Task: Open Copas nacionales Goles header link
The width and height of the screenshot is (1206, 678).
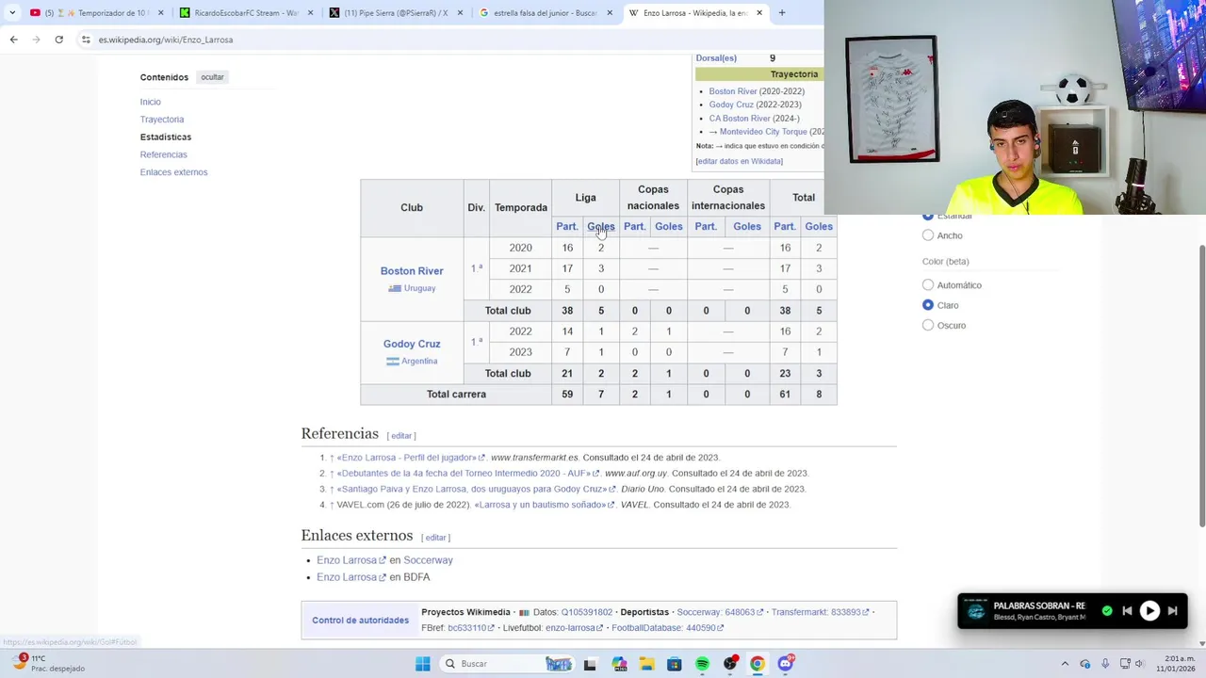Action: [x=669, y=227]
